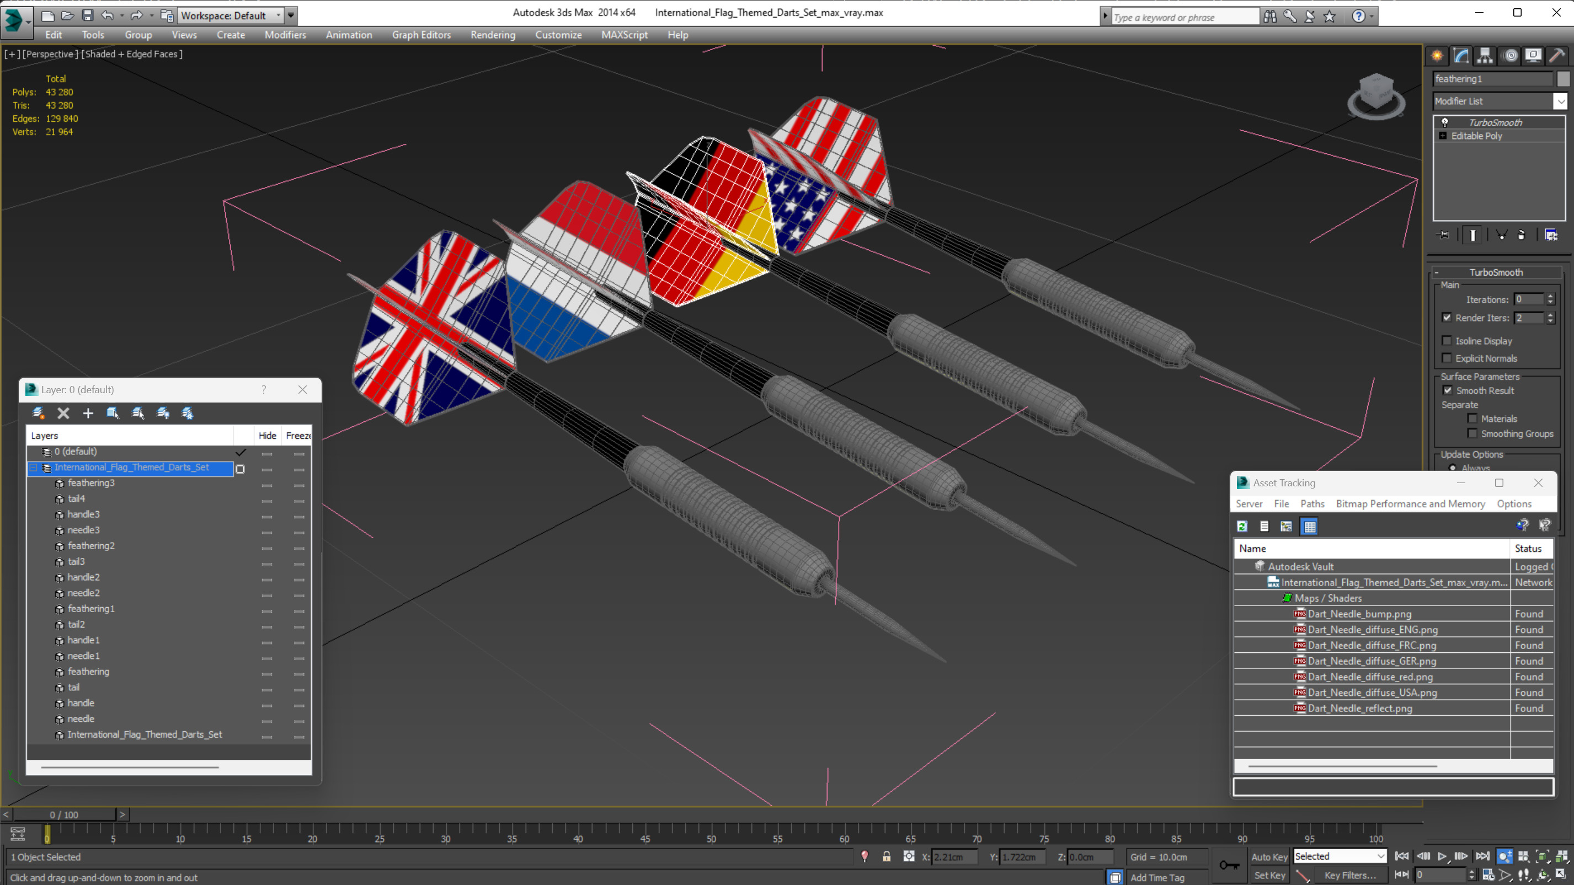Open Bitmap Performance and Memory menu
This screenshot has width=1574, height=885.
[x=1410, y=503]
